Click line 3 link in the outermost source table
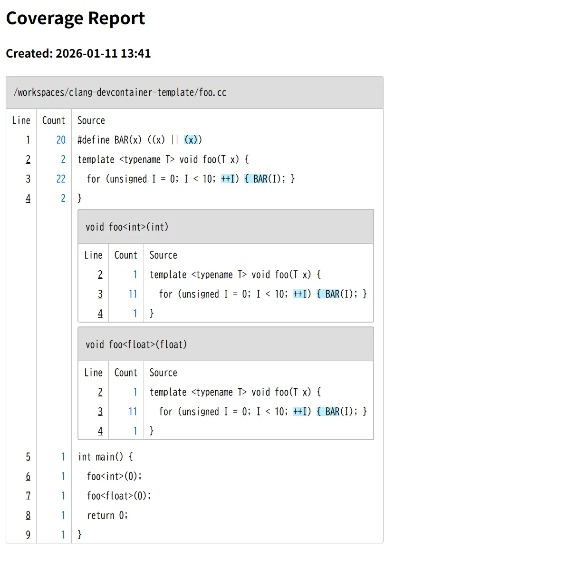 click(x=28, y=179)
